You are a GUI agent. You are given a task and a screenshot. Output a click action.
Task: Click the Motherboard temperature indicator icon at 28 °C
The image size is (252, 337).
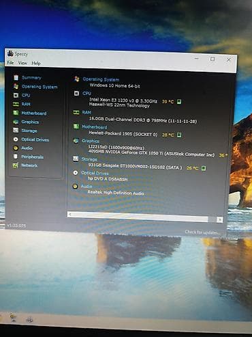(x=179, y=135)
